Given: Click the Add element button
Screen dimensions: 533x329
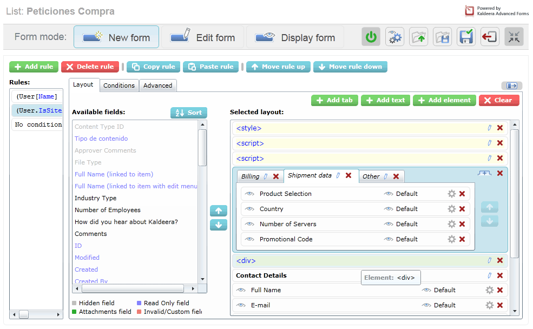Looking at the screenshot, I should point(444,100).
